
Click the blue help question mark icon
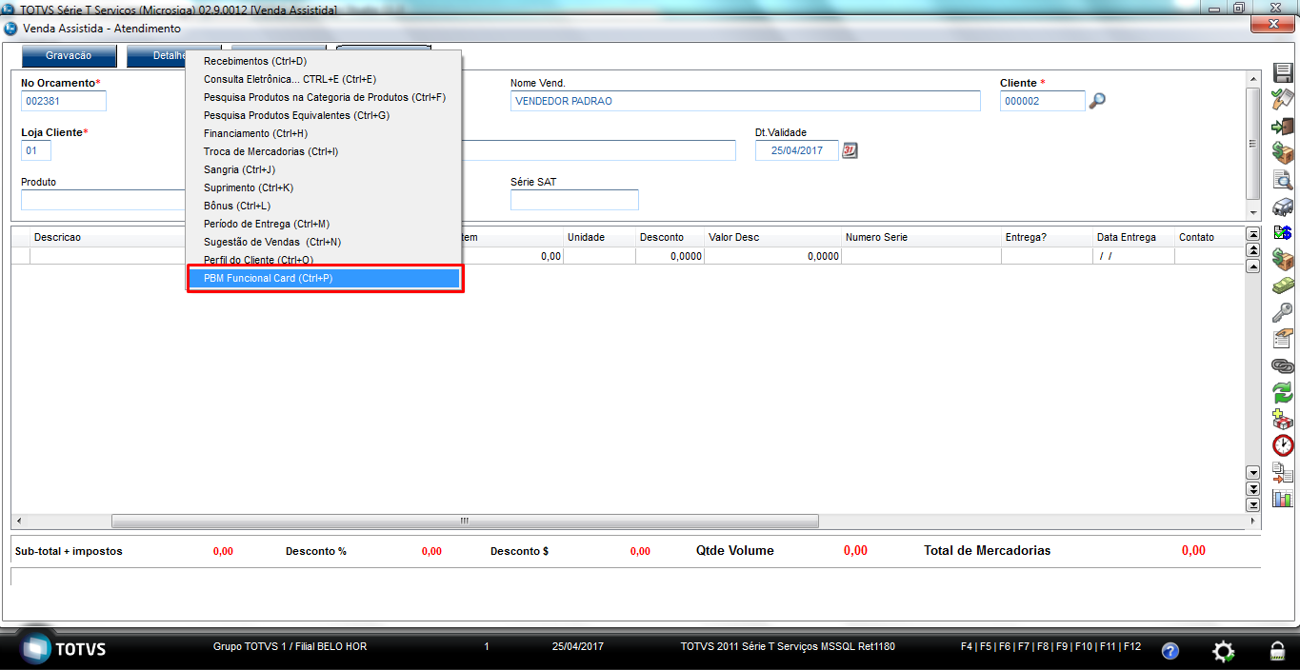[1170, 651]
